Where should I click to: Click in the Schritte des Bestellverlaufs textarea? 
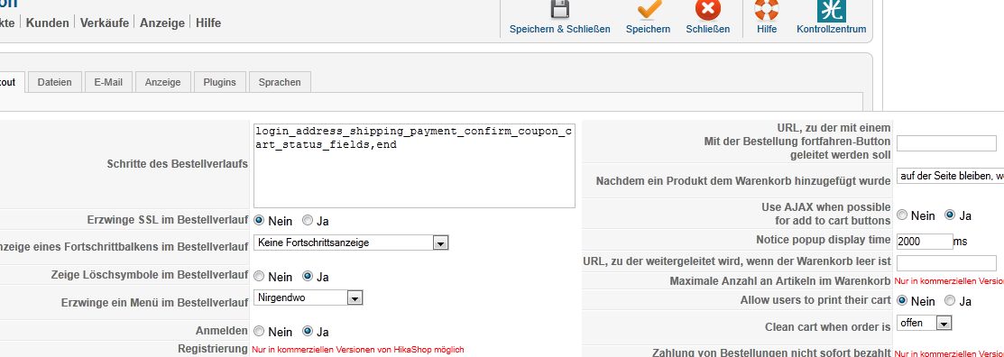tap(414, 165)
